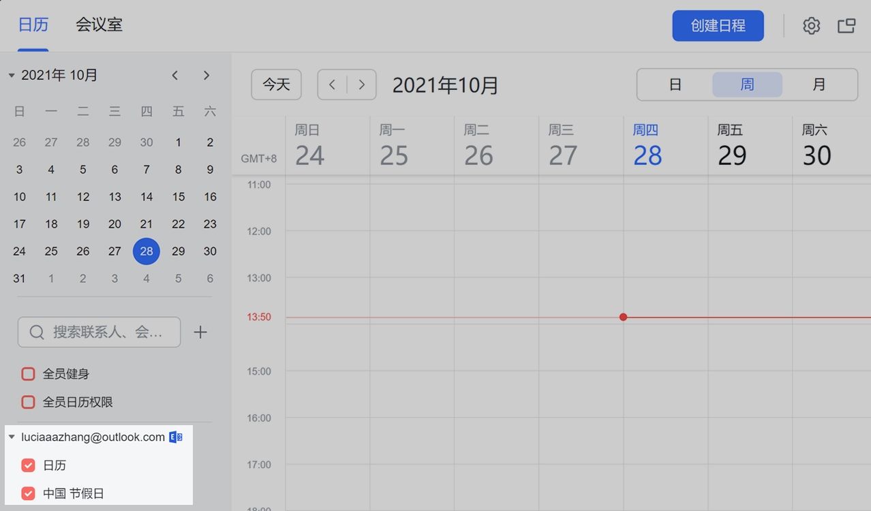This screenshot has height=511, width=871.
Task: Click the Exchange icon next to Outlook account
Action: [x=176, y=437]
